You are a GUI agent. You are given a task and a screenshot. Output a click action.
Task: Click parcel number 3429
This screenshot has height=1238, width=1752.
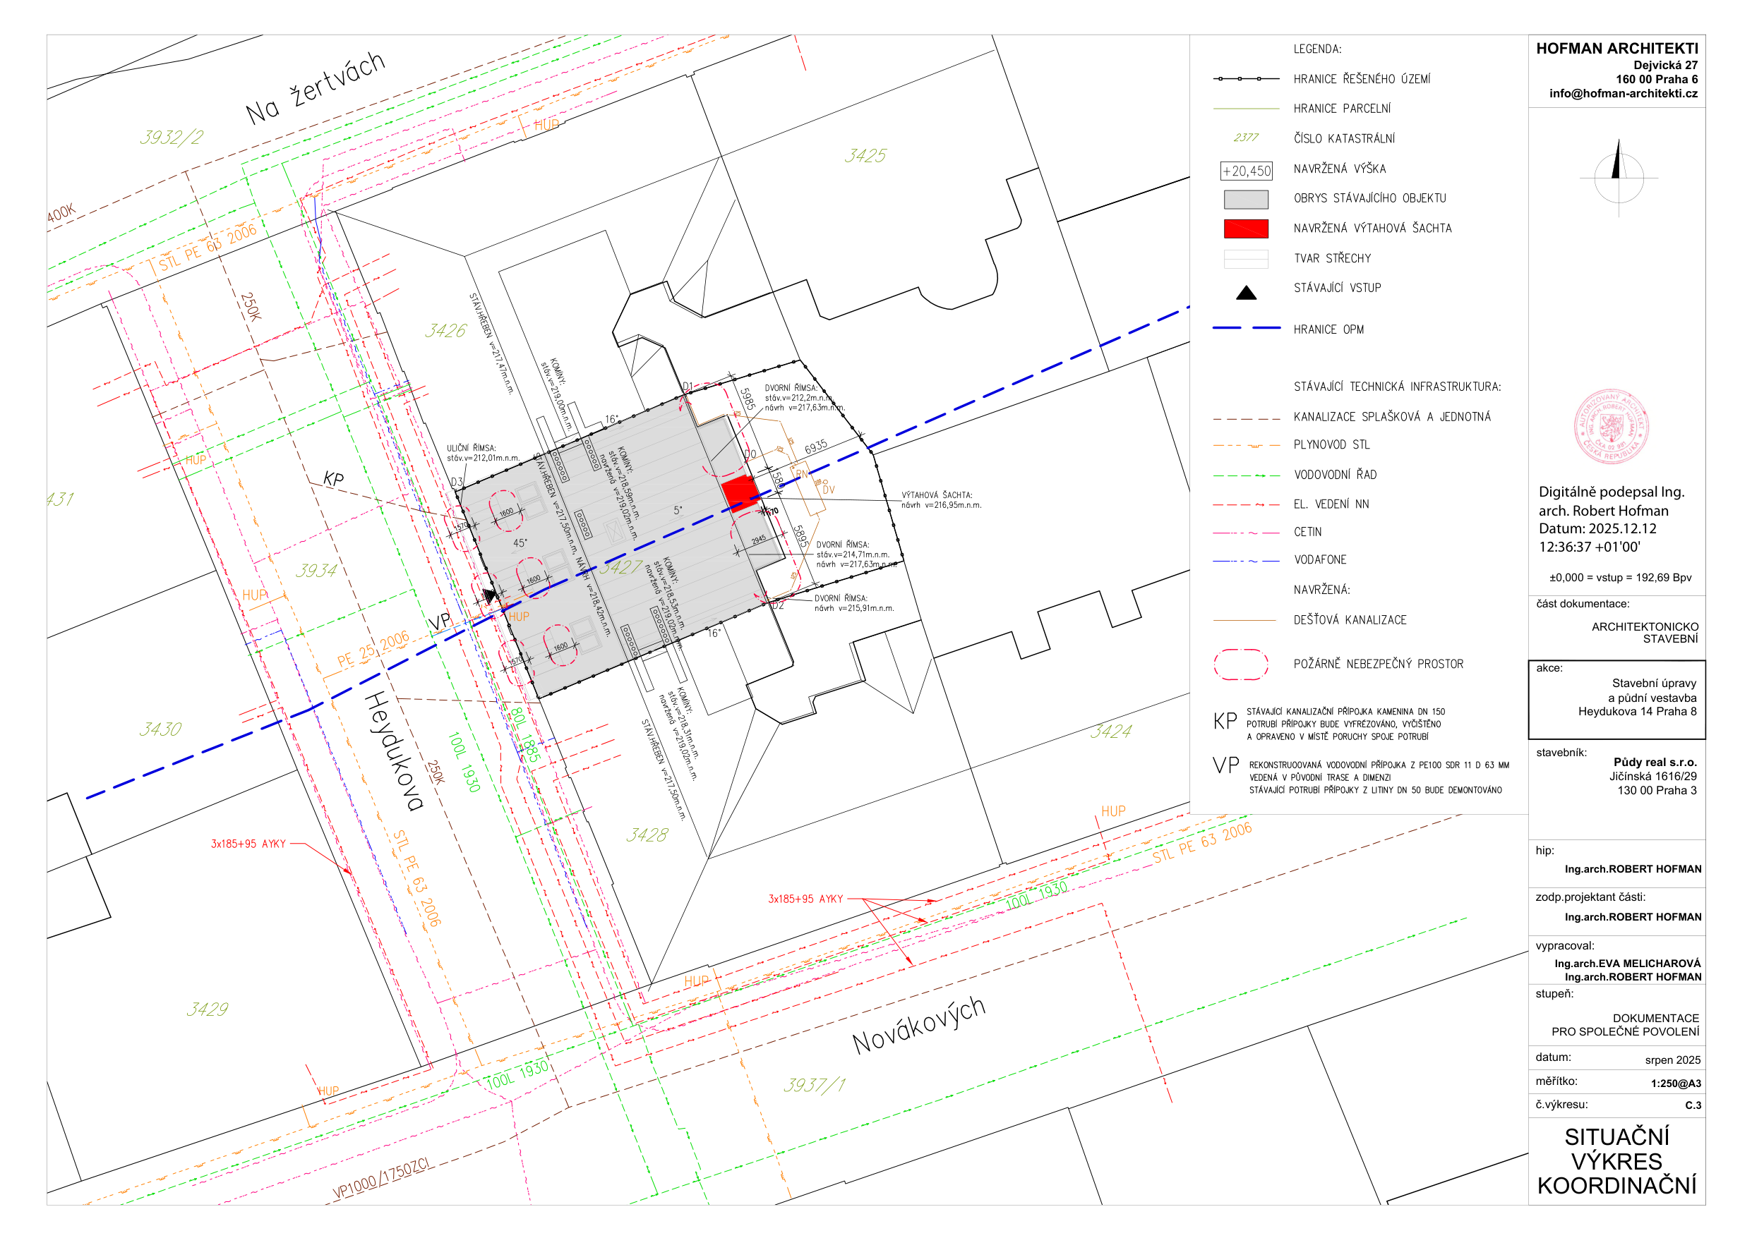208,1009
